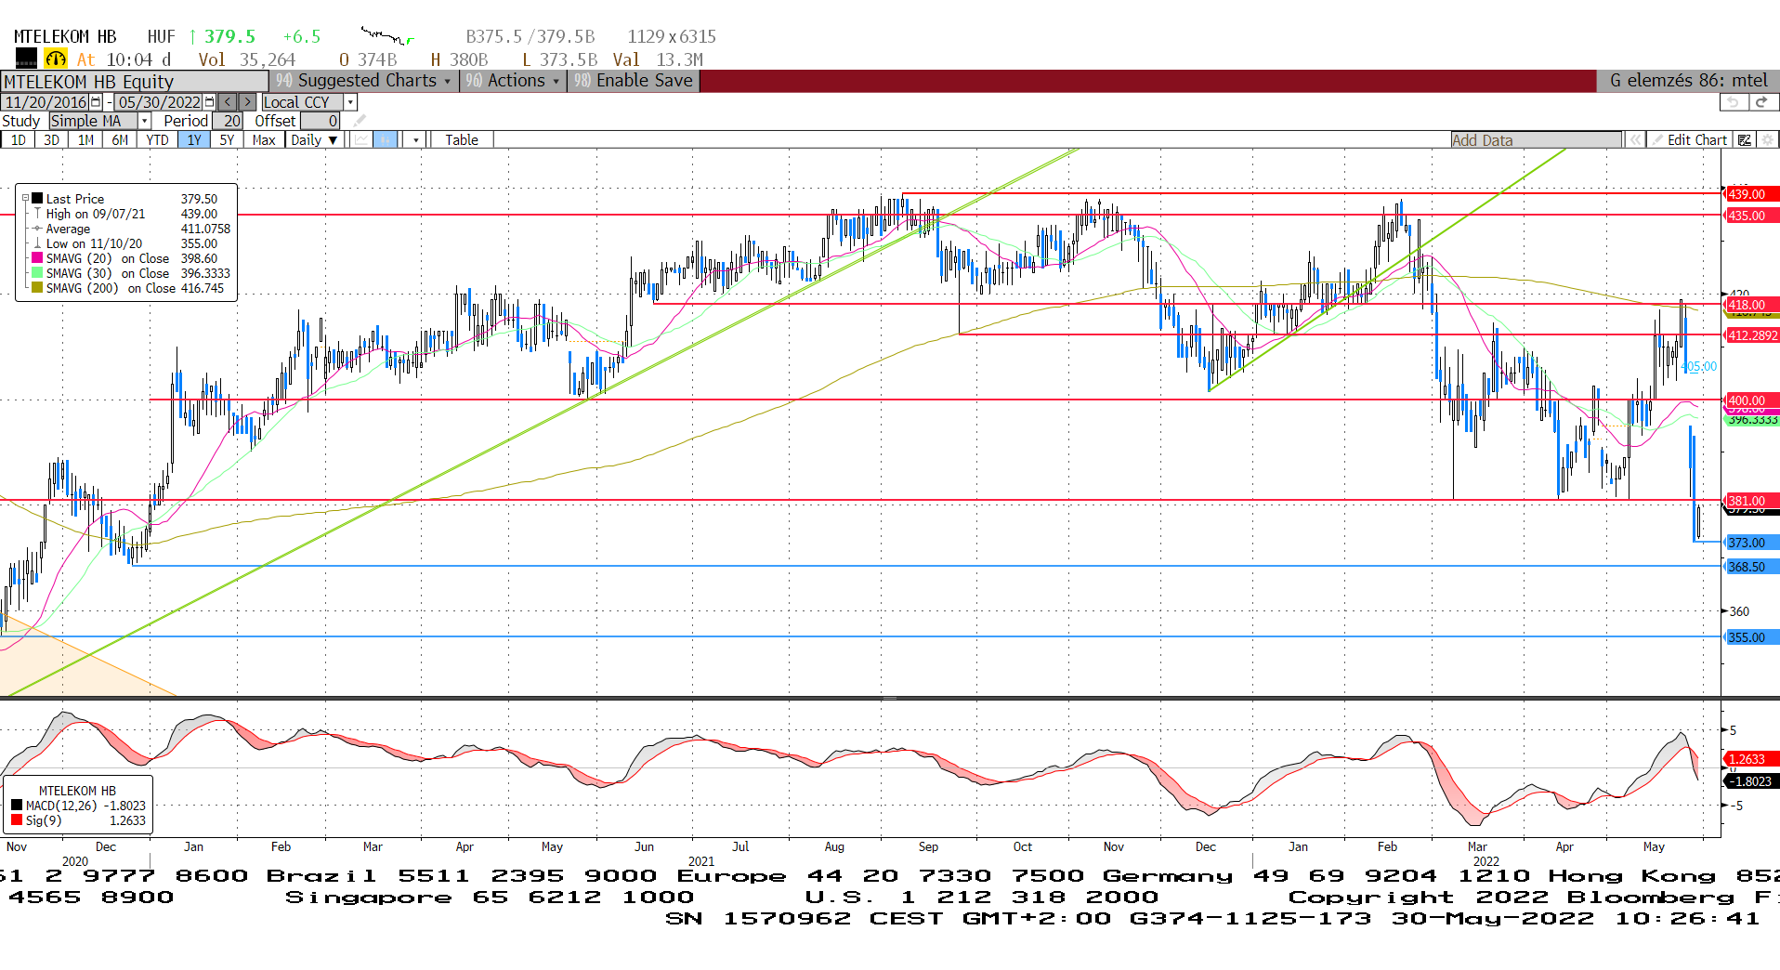Viewport: 1780px width, 970px height.
Task: Click the High on 09/07/21 marker icon
Action: [x=37, y=214]
